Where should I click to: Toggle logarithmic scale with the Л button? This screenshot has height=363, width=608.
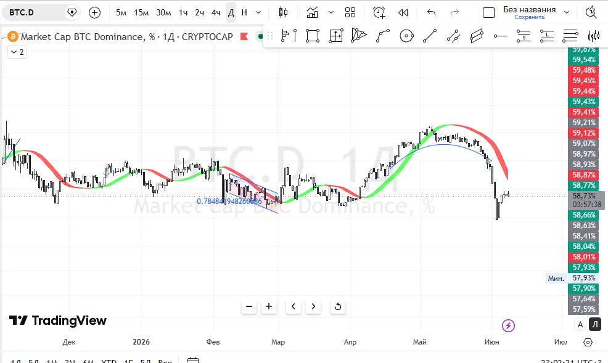pos(595,325)
